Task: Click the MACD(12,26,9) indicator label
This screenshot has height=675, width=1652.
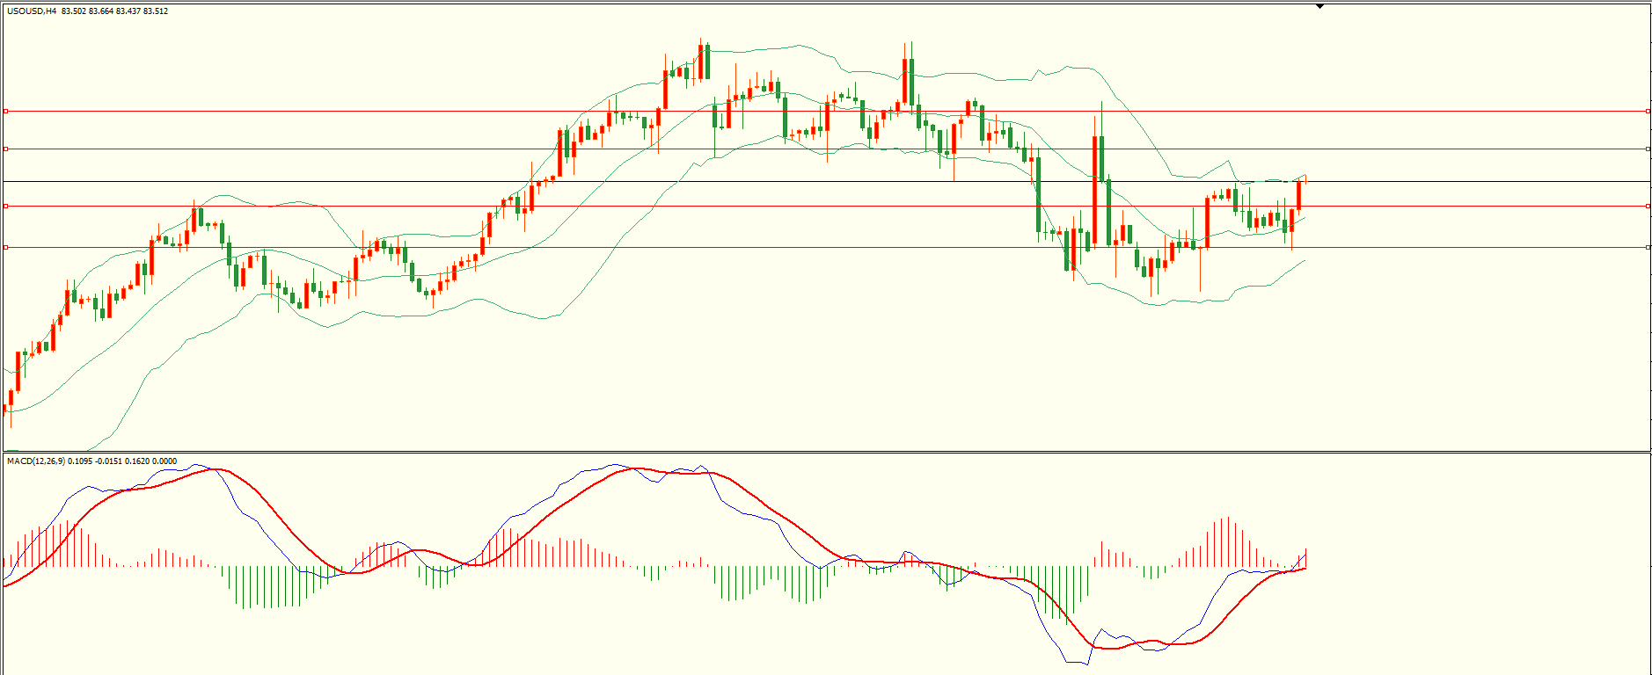Action: click(x=35, y=461)
